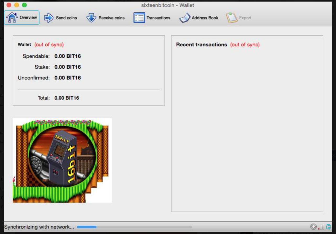This screenshot has height=234, width=336.
Task: Click the Transactions list icon
Action: (x=139, y=18)
